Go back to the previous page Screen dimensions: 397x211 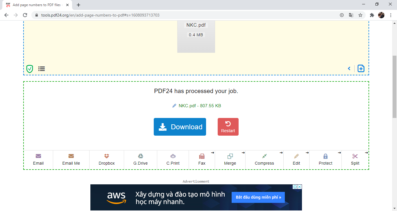pos(6,15)
